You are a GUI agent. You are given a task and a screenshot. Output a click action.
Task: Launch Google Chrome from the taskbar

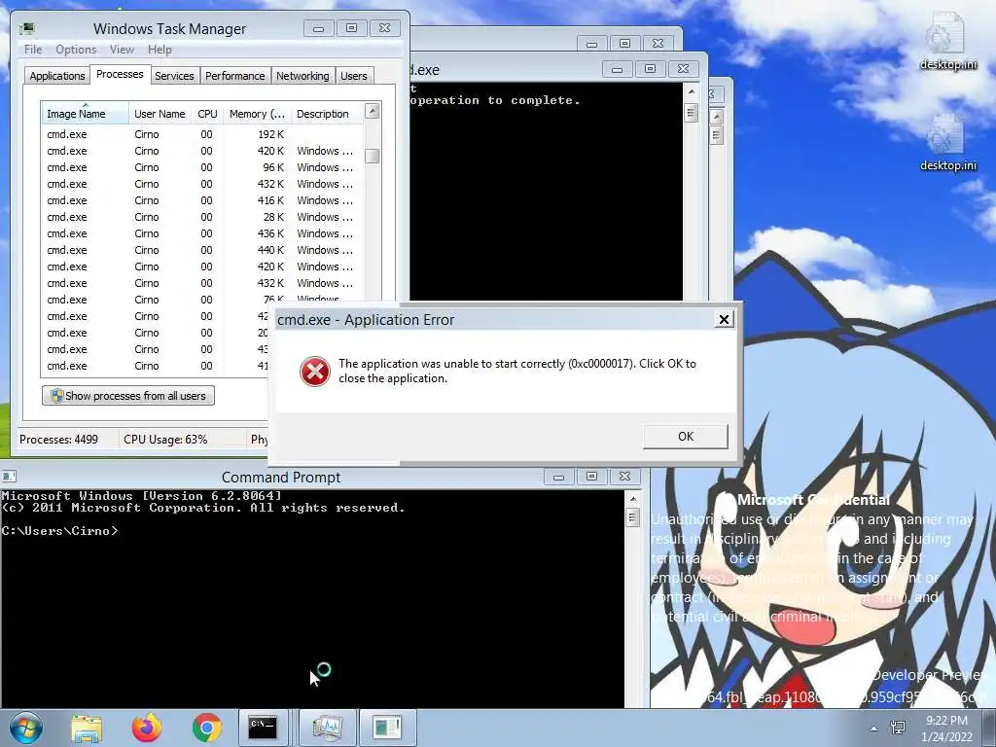206,728
